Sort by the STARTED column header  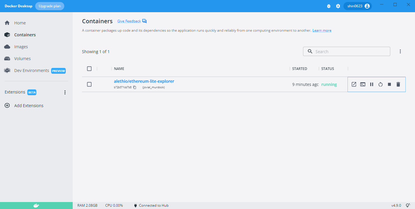point(300,69)
